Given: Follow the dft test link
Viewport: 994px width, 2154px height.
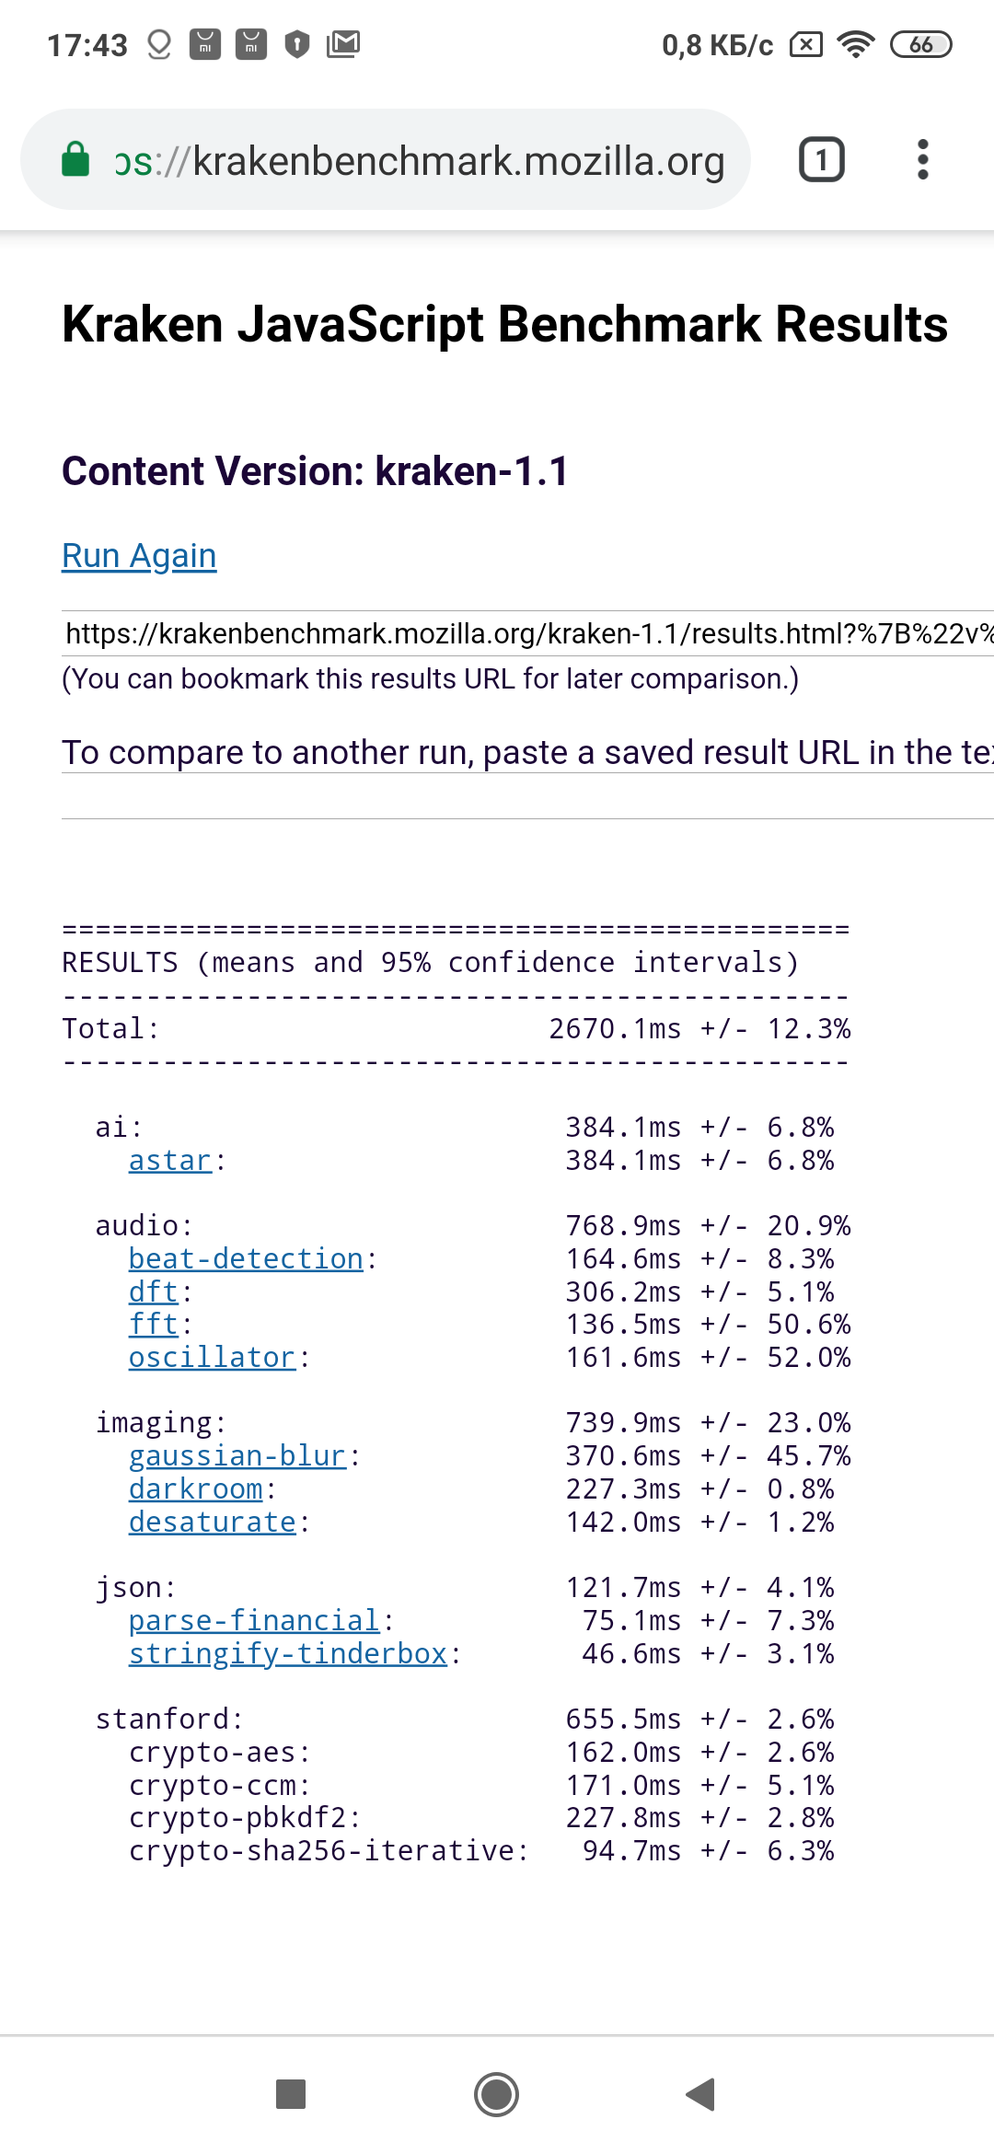Looking at the screenshot, I should pyautogui.click(x=153, y=1291).
